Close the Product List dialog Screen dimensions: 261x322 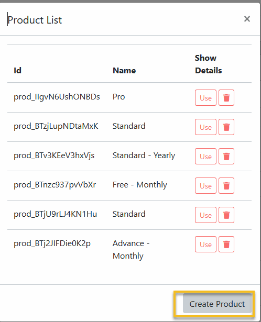coord(247,19)
